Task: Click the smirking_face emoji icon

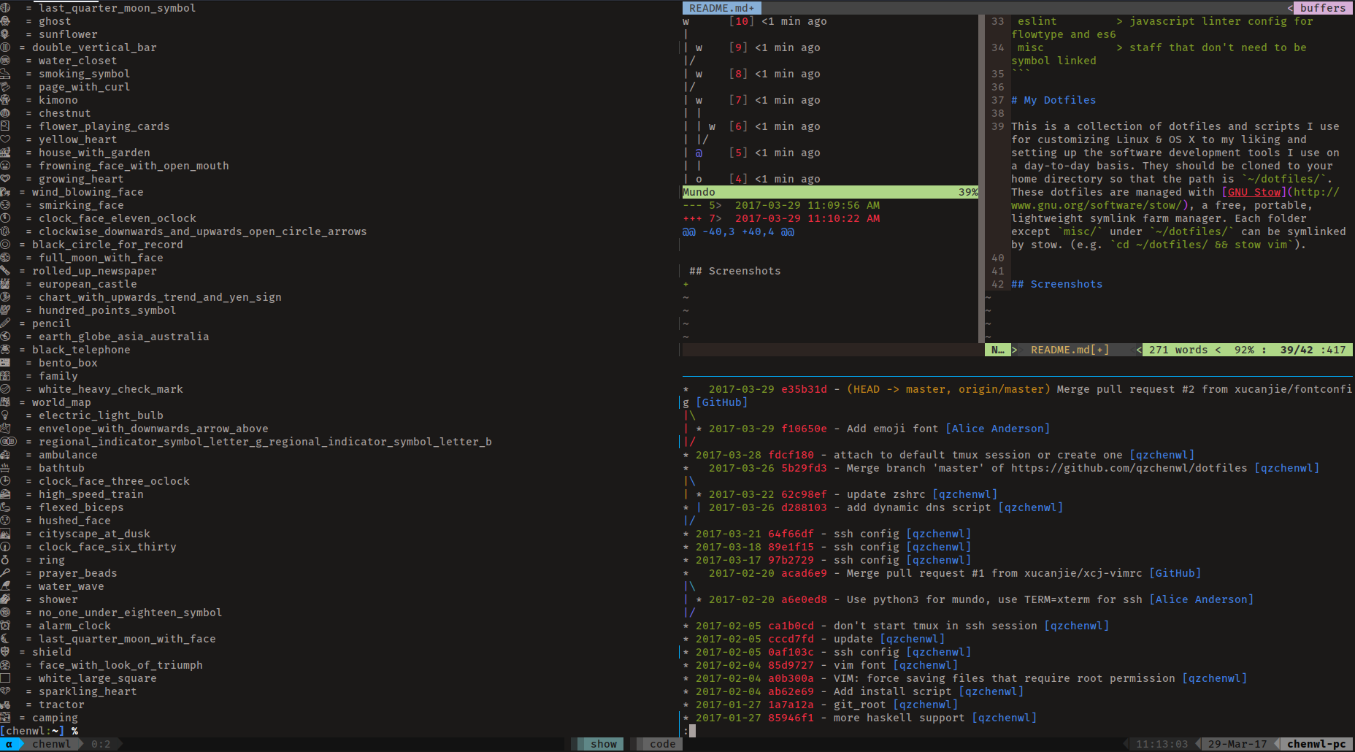Action: click(5, 205)
